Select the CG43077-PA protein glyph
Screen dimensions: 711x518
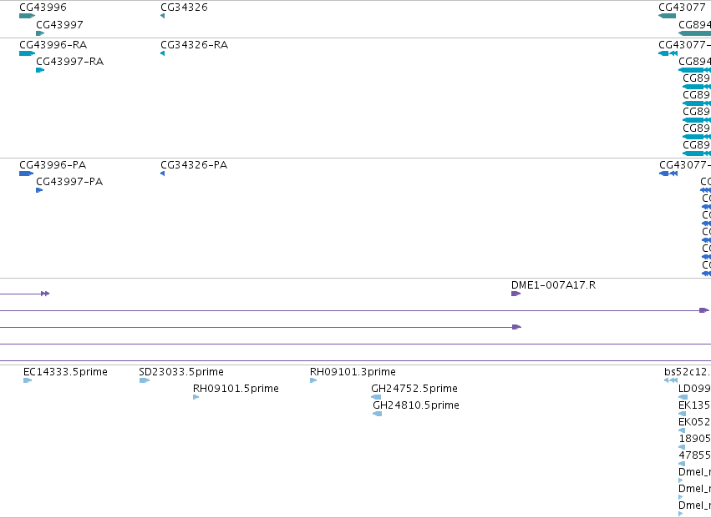668,174
